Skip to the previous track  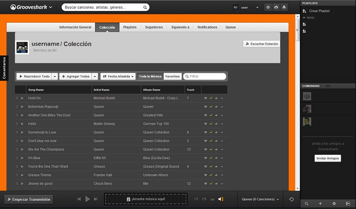click(x=79, y=199)
